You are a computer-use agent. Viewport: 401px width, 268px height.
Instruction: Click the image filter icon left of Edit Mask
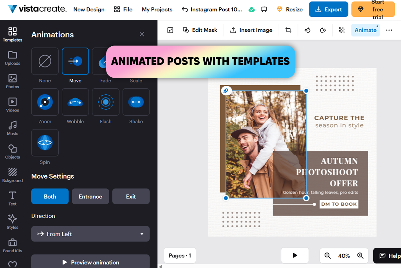coord(170,30)
